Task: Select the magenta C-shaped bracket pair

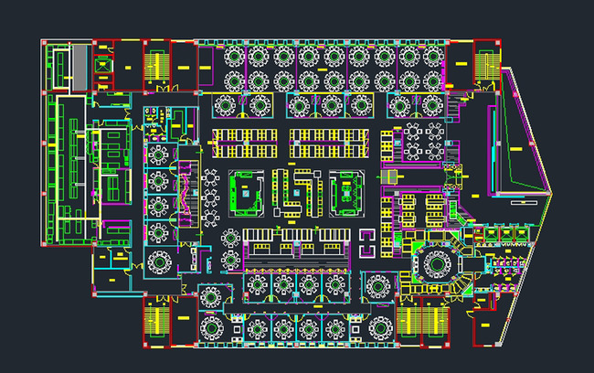Action: pyautogui.click(x=367, y=243)
